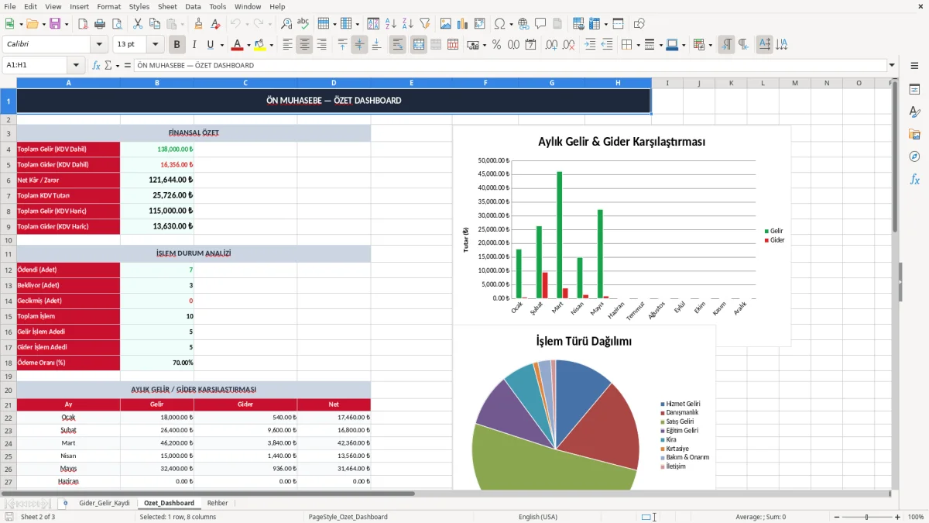
Task: Click the zoom in plus button
Action: [898, 517]
